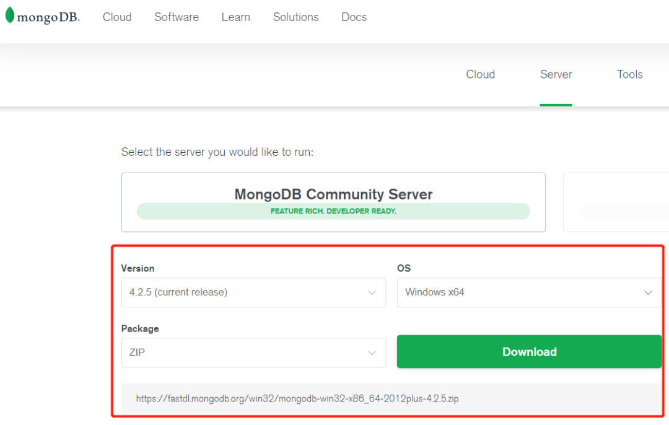Click the Version dropdown chevron
The width and height of the screenshot is (669, 425).
pyautogui.click(x=372, y=293)
